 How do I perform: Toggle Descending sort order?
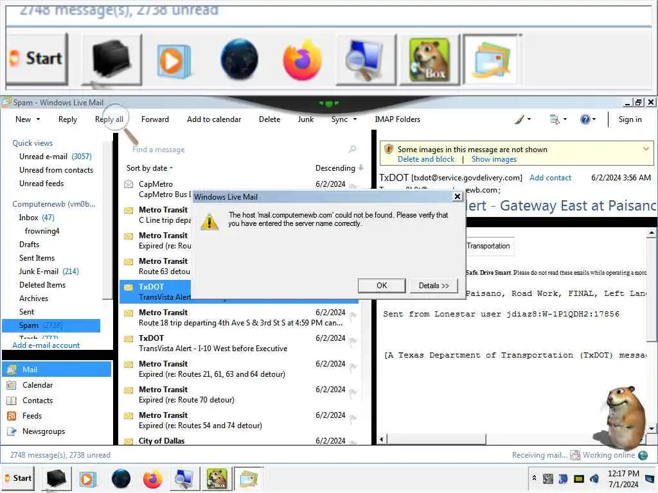pyautogui.click(x=339, y=168)
